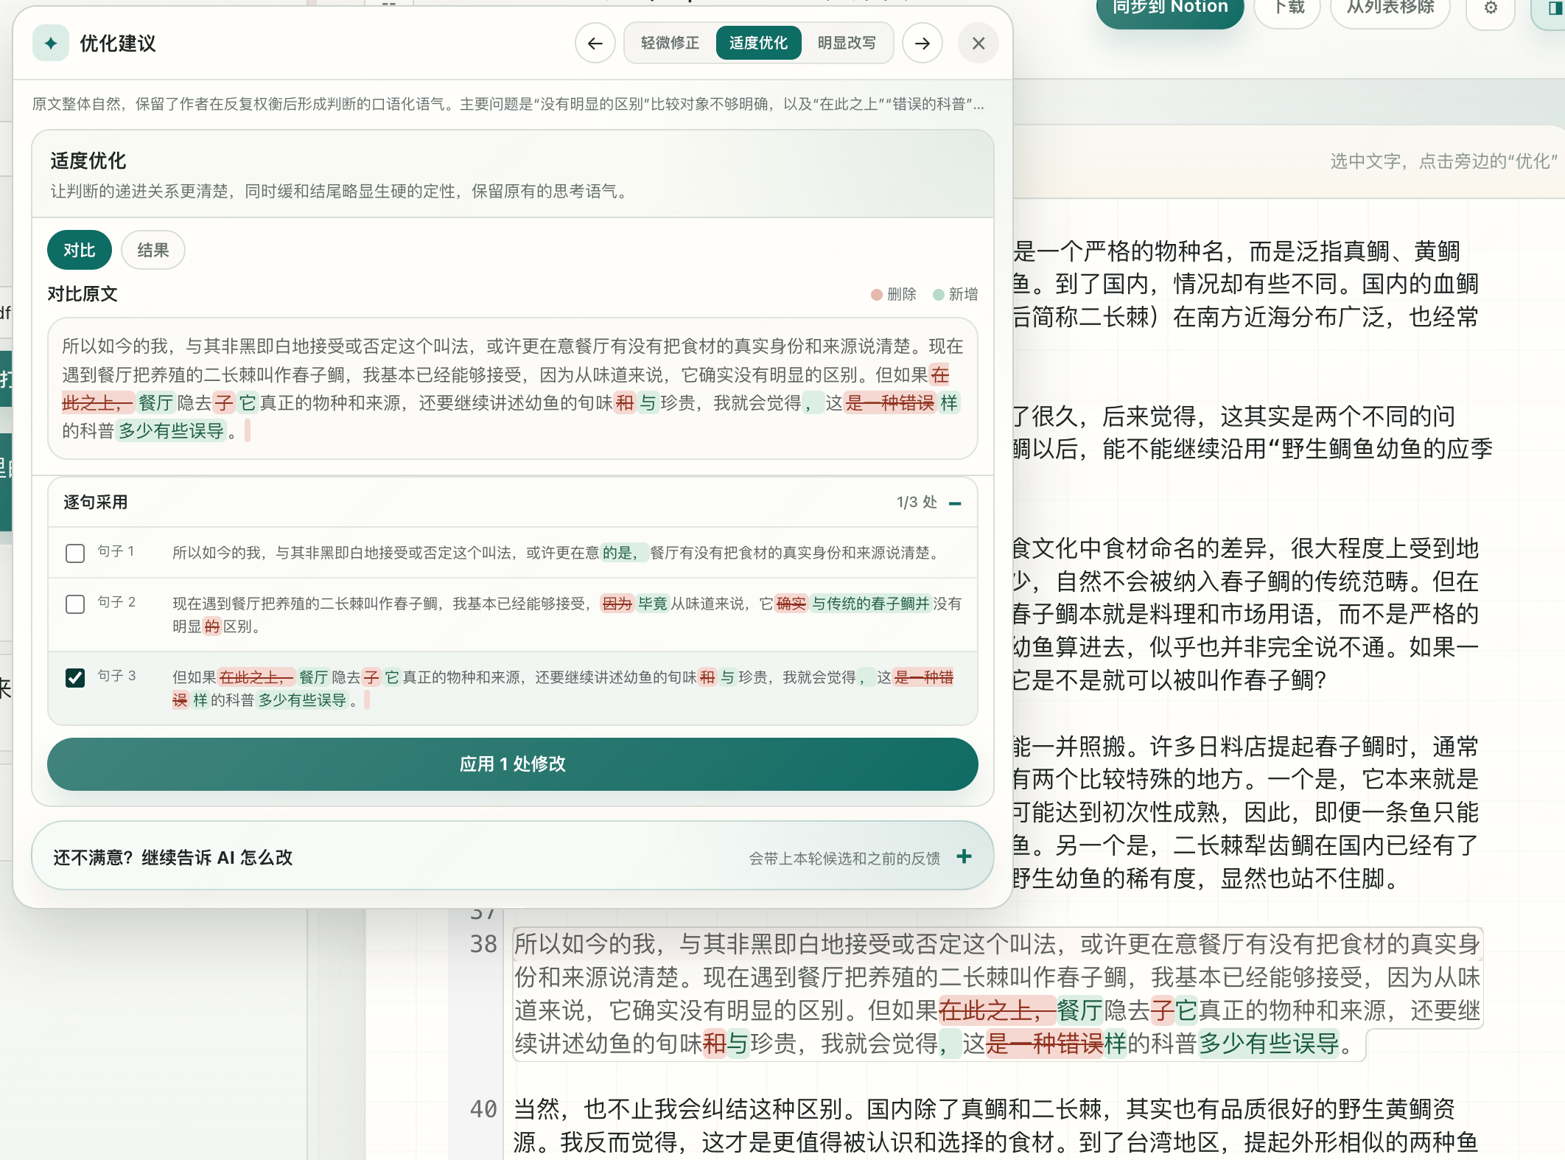The image size is (1565, 1160).
Task: Click the sparkle icon beside 优化建议
Action: click(x=51, y=43)
